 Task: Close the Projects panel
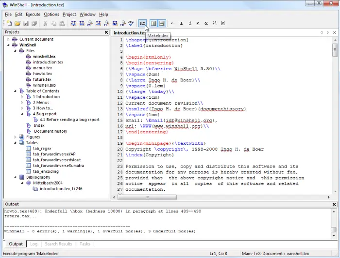(x=106, y=32)
